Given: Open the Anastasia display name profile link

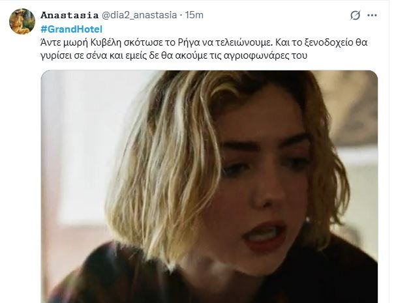Looking at the screenshot, I should click(x=69, y=15).
